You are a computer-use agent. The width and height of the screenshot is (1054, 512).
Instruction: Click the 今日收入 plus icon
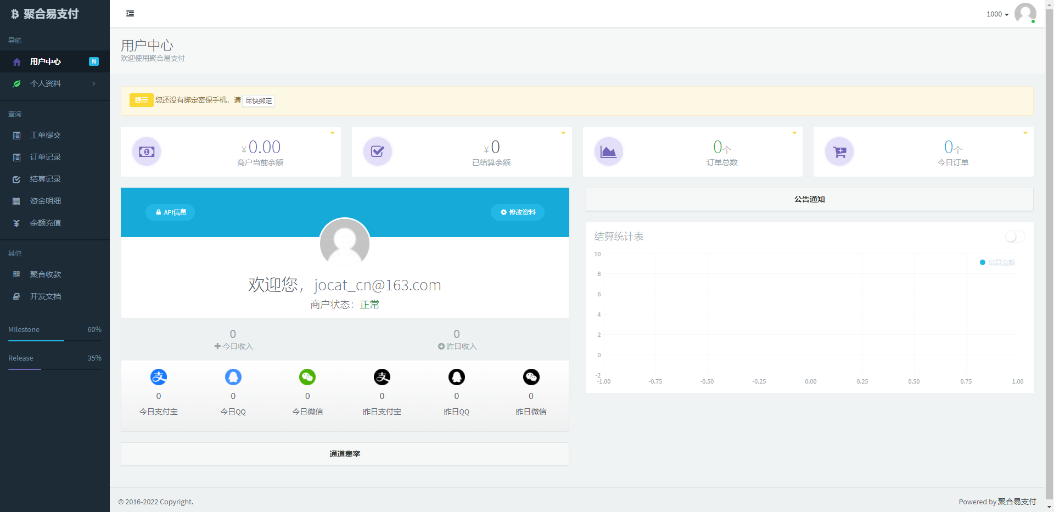pos(217,346)
